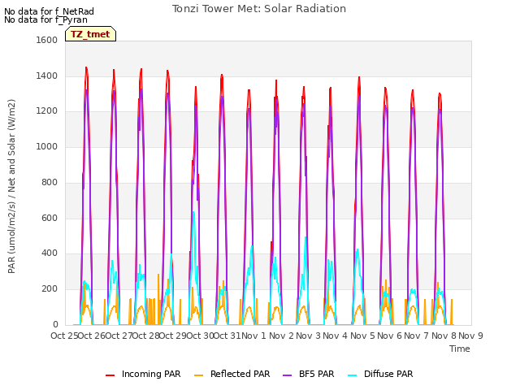Click the Oct 31 x-axis date label

(x=227, y=336)
